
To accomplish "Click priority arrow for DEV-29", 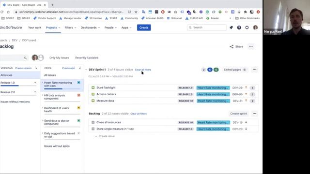I will point(246,87).
